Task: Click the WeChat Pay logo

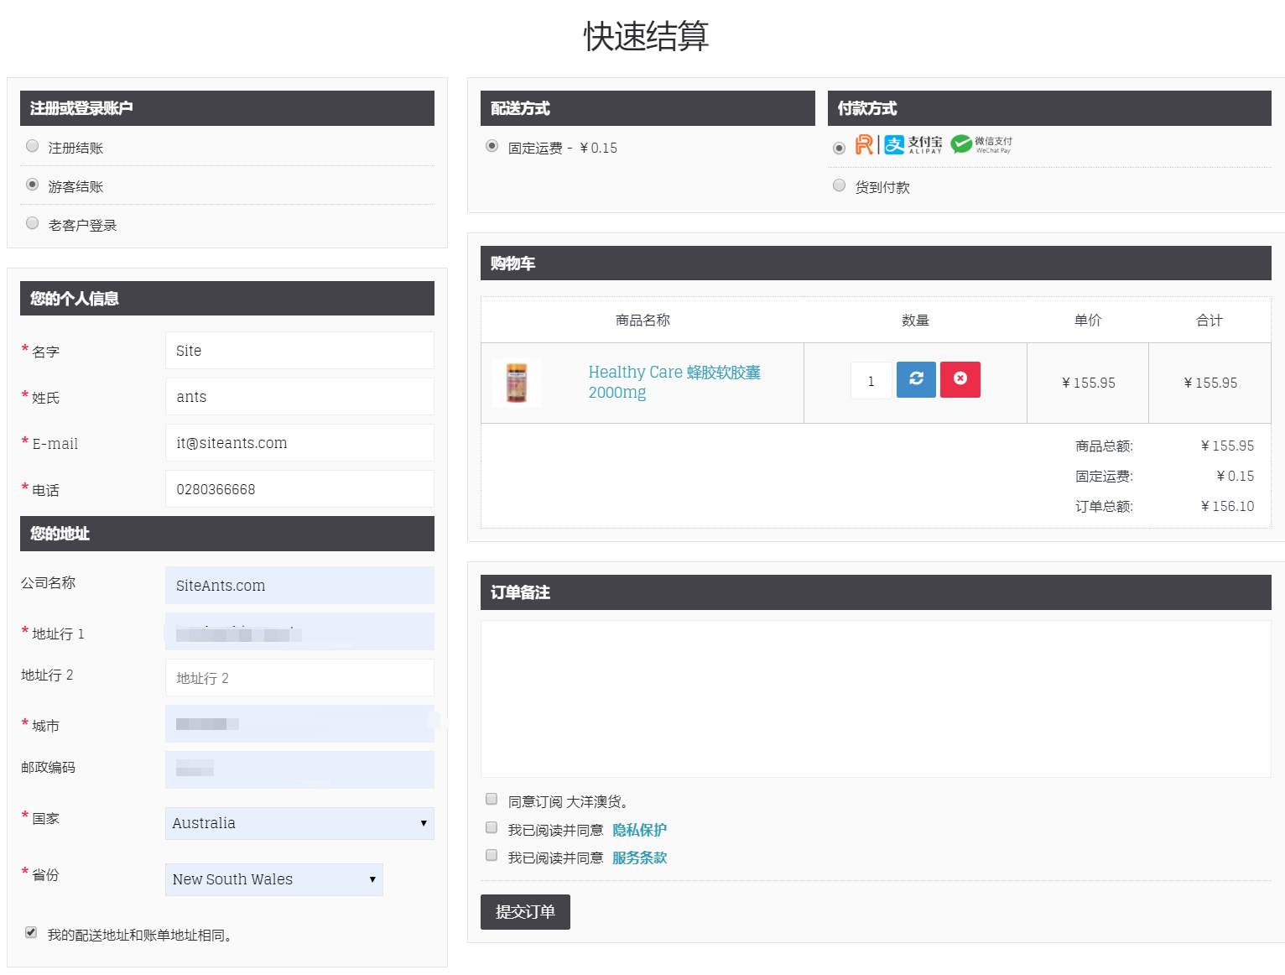Action: (x=981, y=145)
